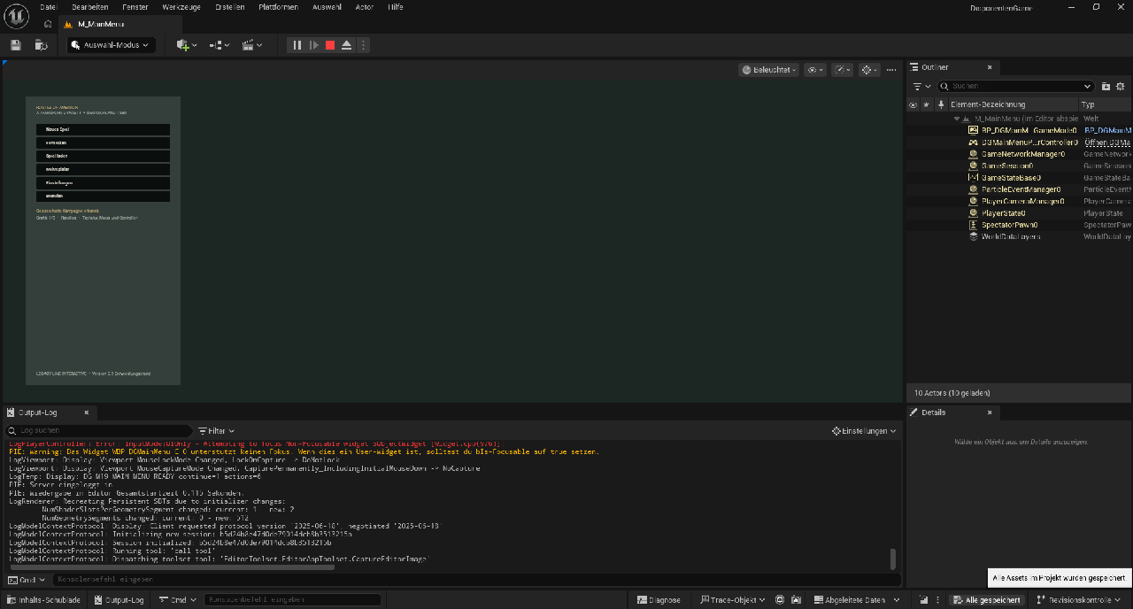Screen dimensions: 1133x609
Task: Pause the running play session
Action: pyautogui.click(x=297, y=45)
